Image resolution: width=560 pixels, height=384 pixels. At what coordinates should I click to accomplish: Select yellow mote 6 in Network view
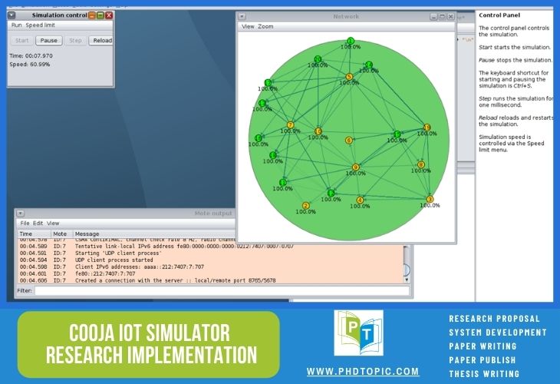(349, 140)
